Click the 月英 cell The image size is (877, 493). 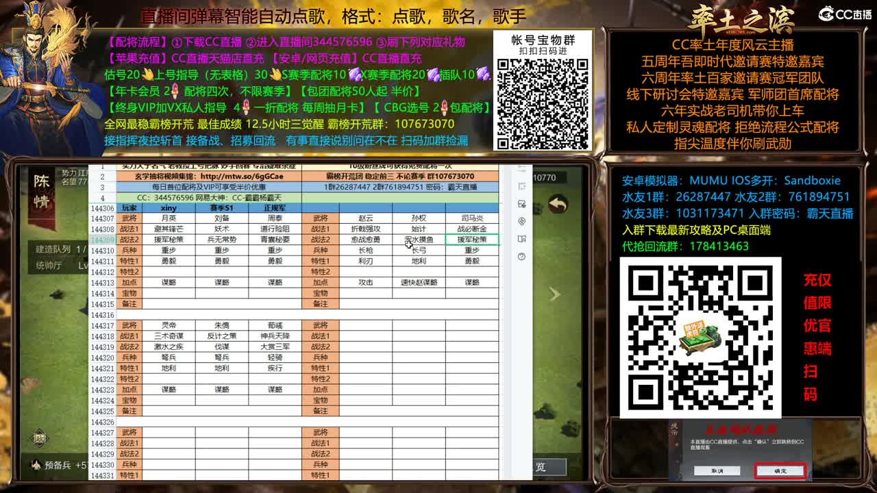pos(169,218)
